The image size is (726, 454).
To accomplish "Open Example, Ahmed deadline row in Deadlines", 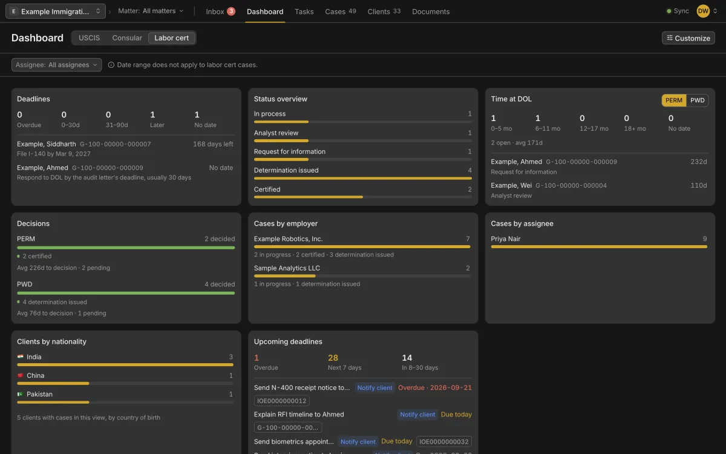I will (x=125, y=173).
